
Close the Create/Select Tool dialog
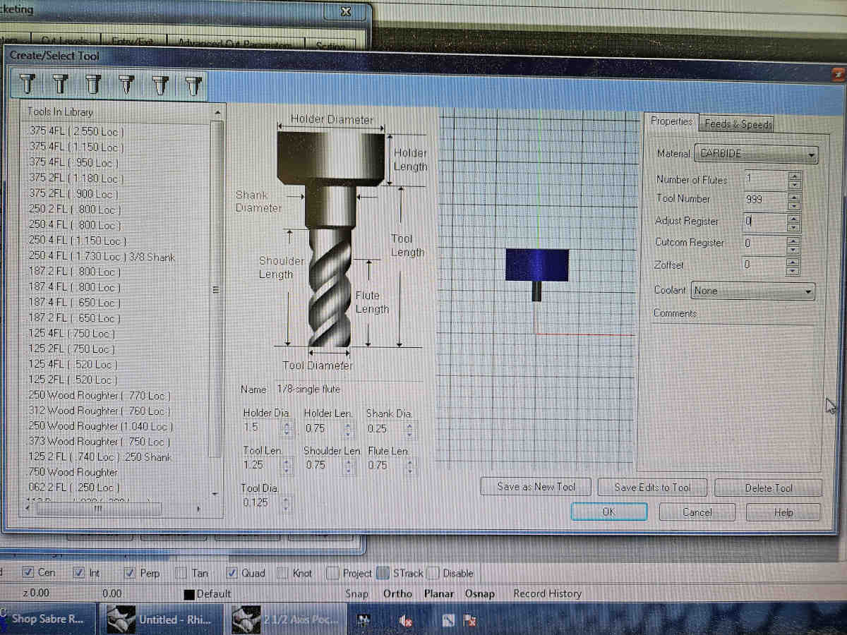pos(837,75)
